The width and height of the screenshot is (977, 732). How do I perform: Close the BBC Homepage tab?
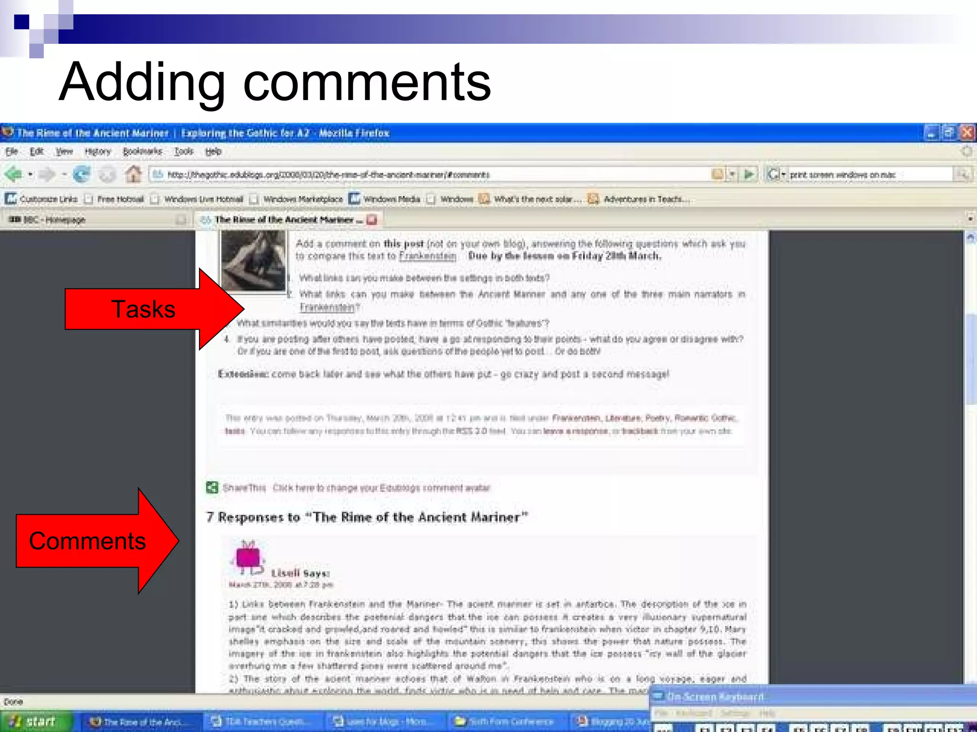pos(181,220)
